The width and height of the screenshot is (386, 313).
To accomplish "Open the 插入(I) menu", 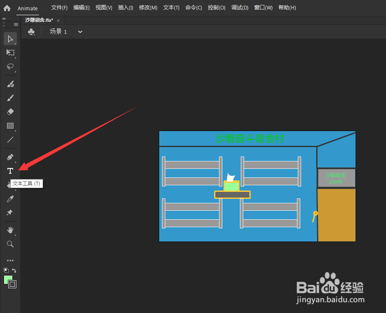I will point(126,8).
